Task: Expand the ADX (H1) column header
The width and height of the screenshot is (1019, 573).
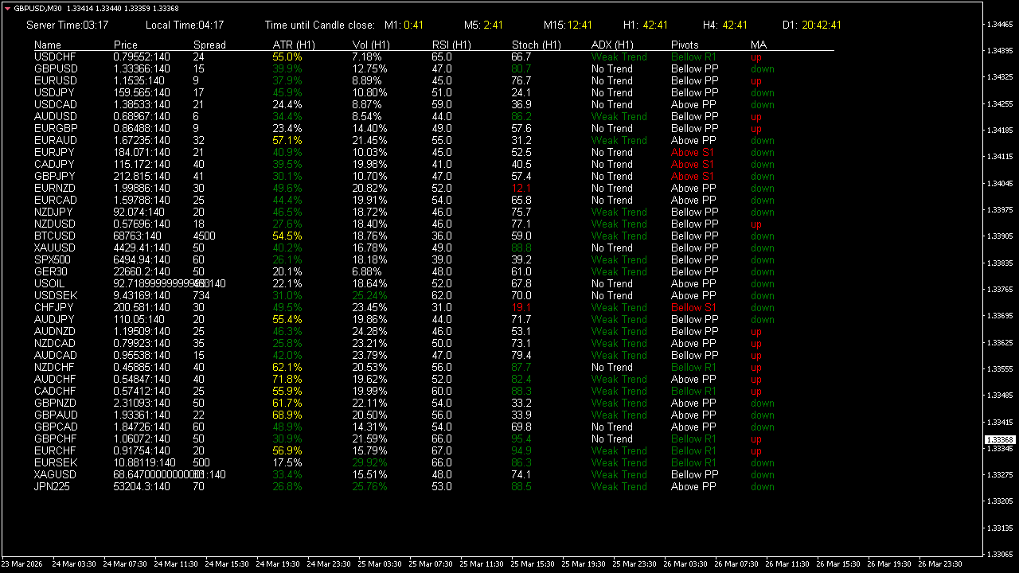Action: 611,45
